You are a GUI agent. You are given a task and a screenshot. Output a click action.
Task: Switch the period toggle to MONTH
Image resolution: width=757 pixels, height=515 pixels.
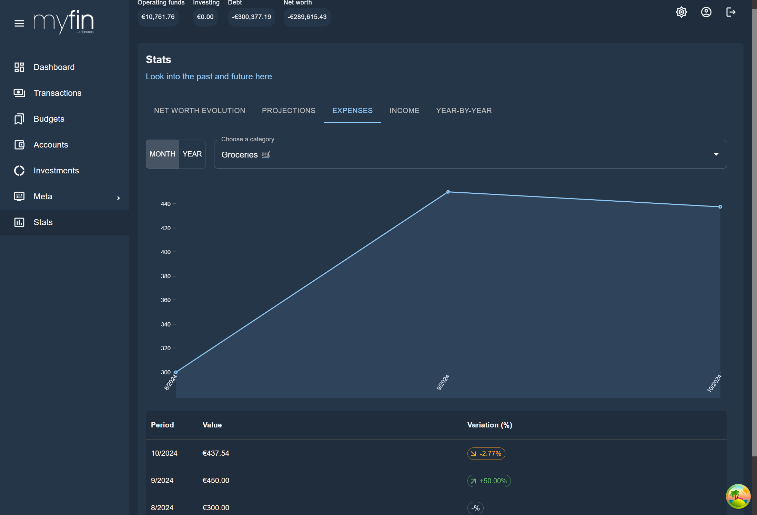coord(162,154)
